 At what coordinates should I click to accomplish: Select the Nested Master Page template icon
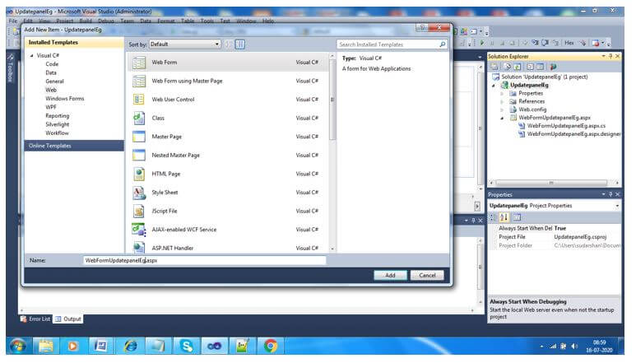pyautogui.click(x=139, y=156)
